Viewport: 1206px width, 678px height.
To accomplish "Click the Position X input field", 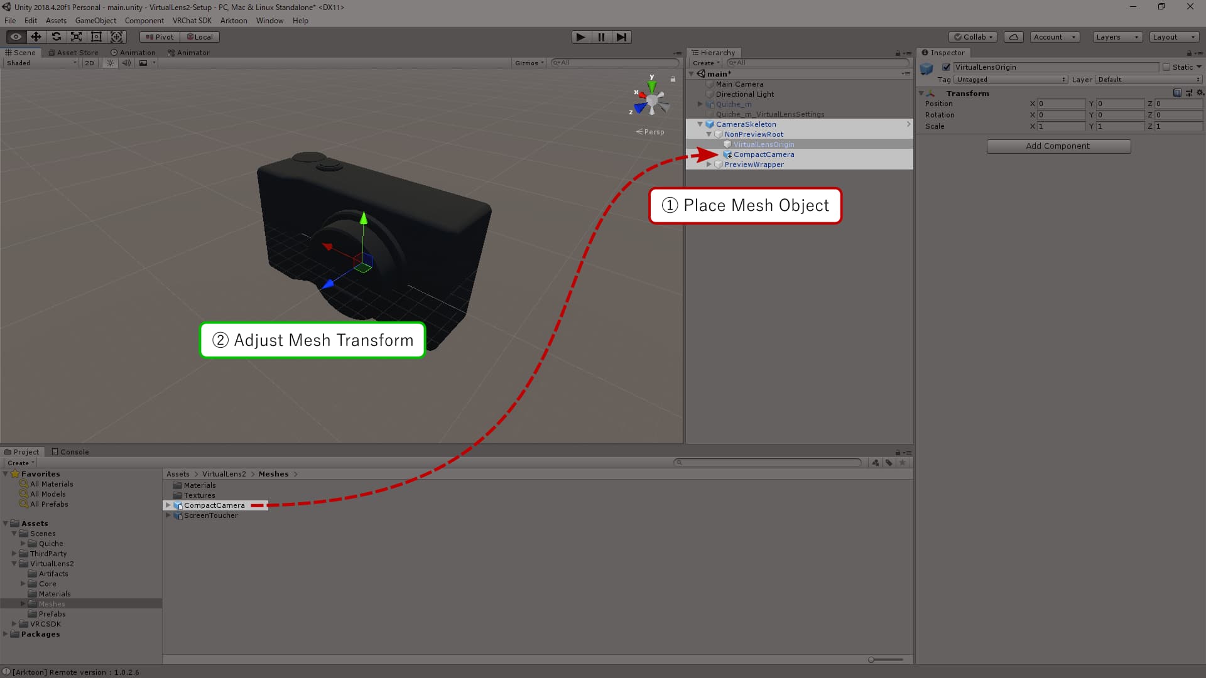I will (1061, 104).
